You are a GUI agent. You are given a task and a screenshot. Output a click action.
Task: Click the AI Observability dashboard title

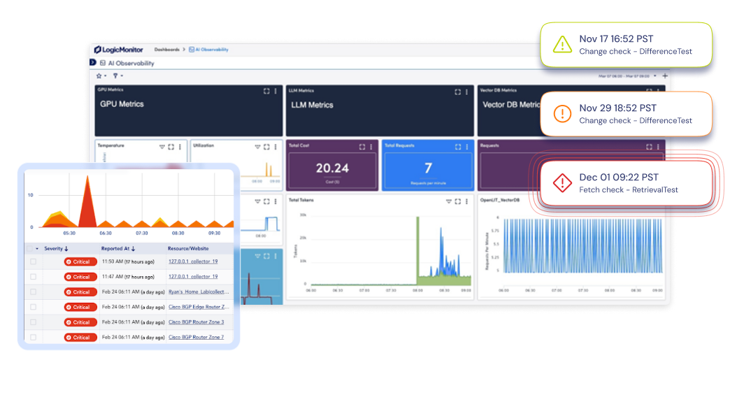(x=131, y=64)
